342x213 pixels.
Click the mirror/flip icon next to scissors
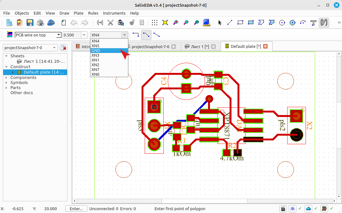[100, 23]
